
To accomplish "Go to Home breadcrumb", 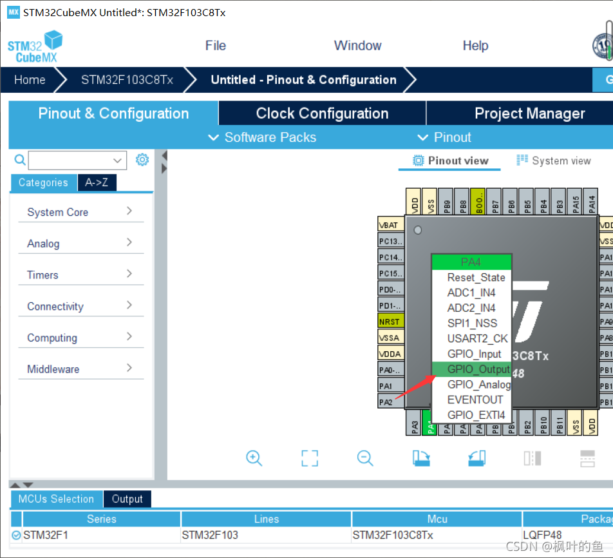I will (x=30, y=80).
